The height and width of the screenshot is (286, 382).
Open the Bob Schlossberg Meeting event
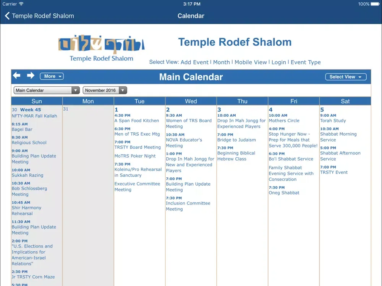point(29,191)
